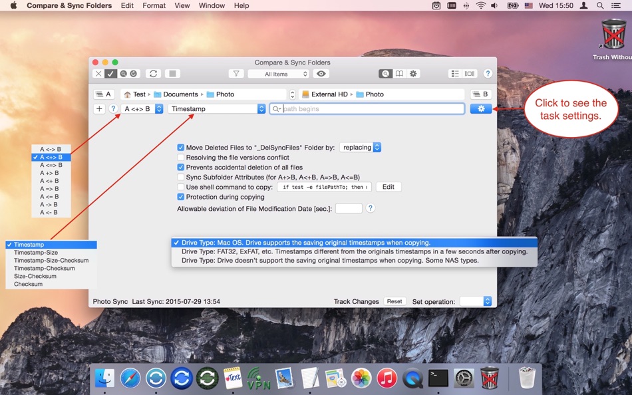This screenshot has height=395, width=632.
Task: Click the help icon beside deviation field
Action: pyautogui.click(x=370, y=208)
